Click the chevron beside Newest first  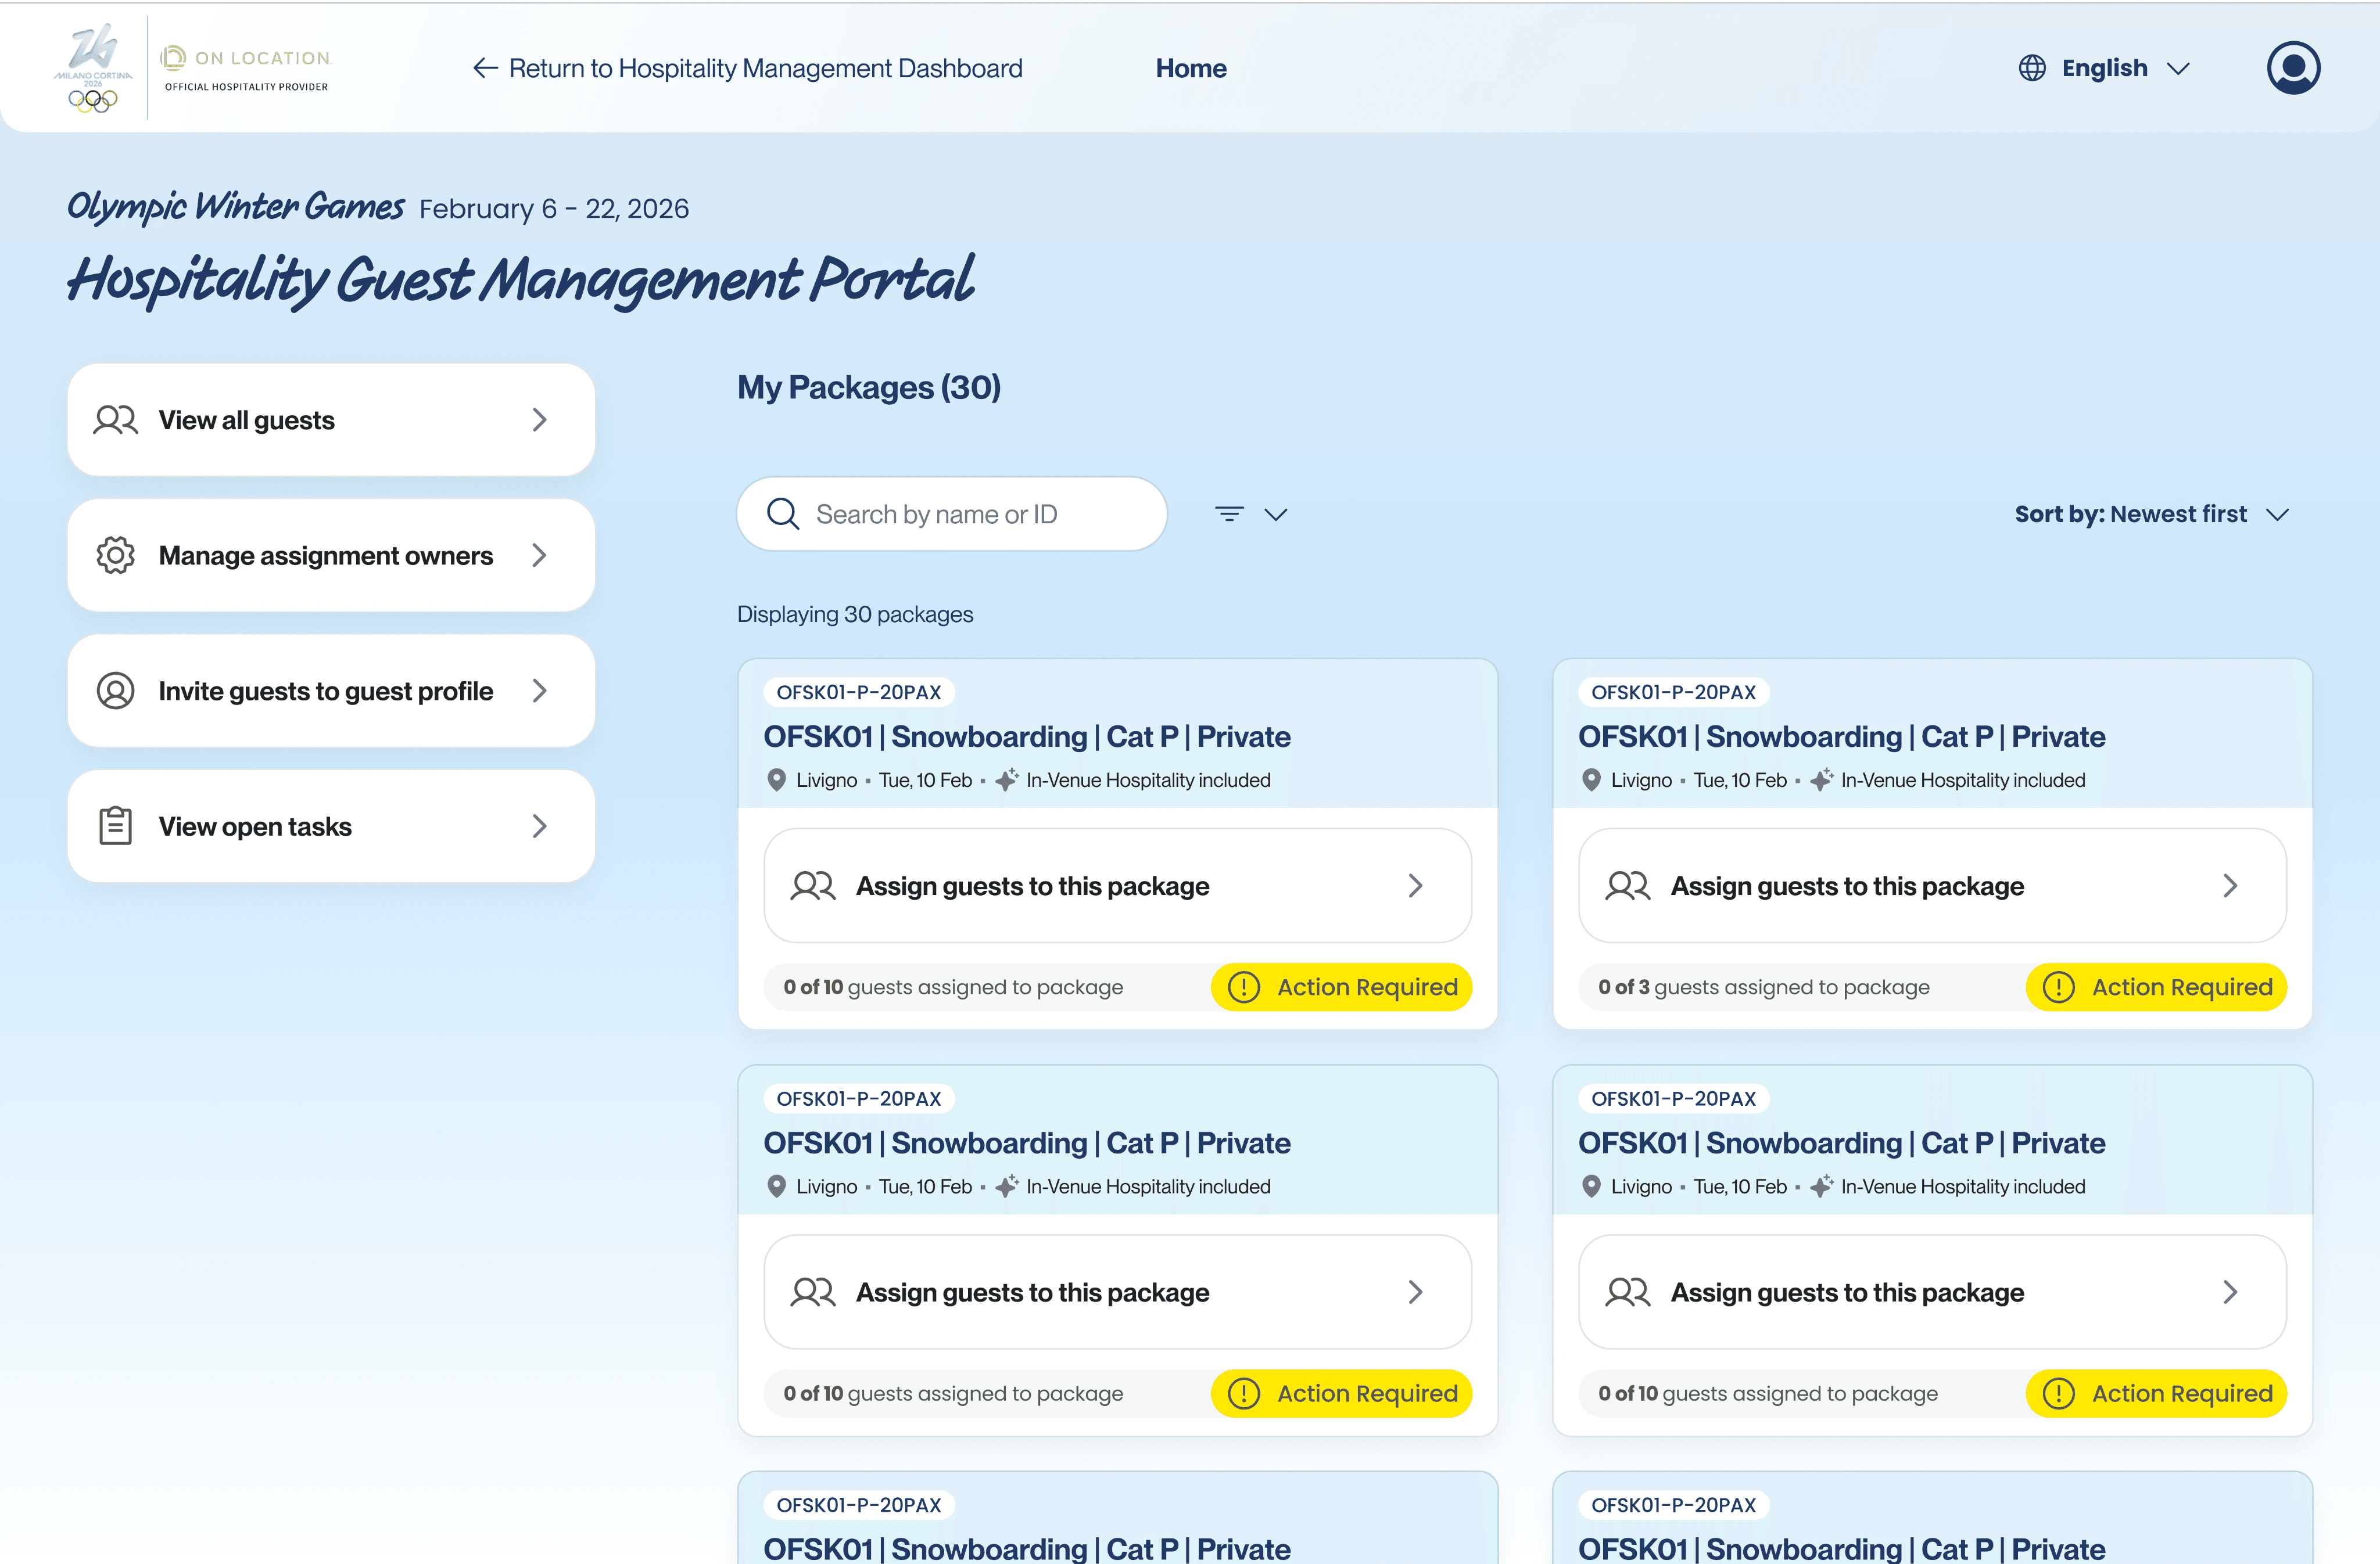coord(2277,515)
